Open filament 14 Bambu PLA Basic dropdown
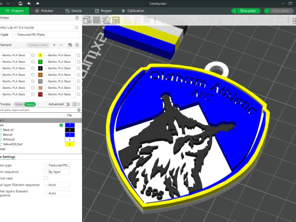296x222 pixels. [x=60, y=94]
